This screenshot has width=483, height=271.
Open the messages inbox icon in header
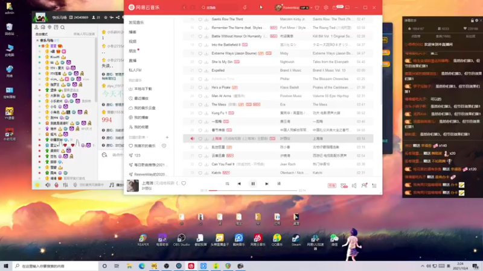(335, 7)
